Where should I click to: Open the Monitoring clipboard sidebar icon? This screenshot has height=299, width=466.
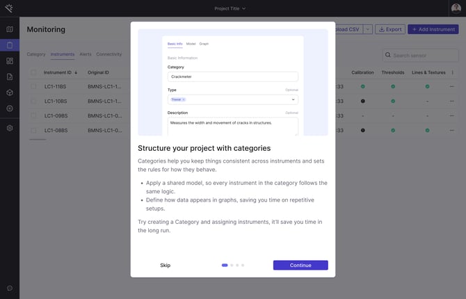10,45
